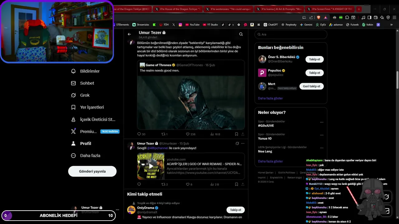Open the Game of Thrones quoted account name
This screenshot has height=224, width=399.
click(x=158, y=65)
